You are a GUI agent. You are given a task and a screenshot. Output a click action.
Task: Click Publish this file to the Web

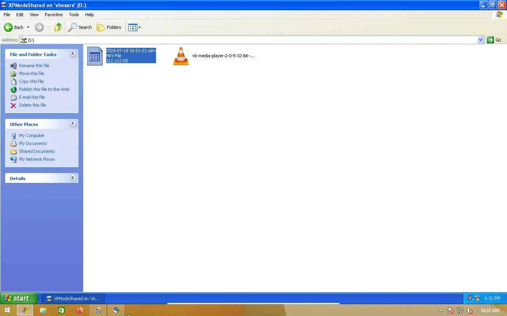(x=44, y=89)
